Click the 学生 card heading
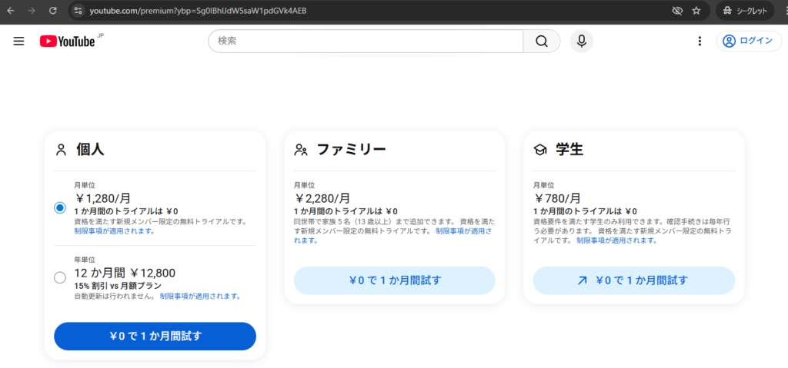The height and width of the screenshot is (368, 788). click(569, 149)
